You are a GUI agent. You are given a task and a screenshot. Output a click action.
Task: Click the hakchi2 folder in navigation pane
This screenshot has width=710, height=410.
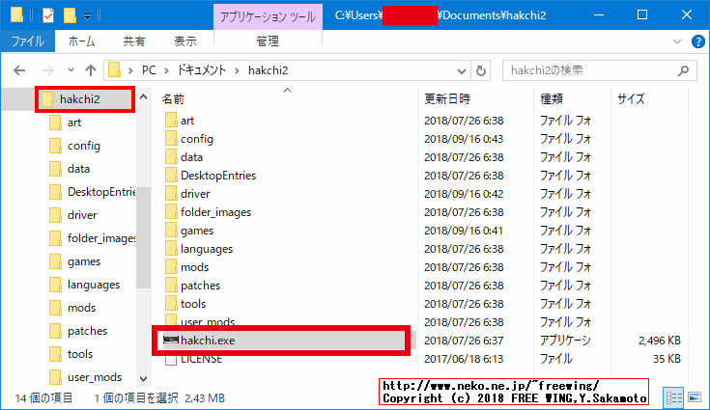click(79, 99)
